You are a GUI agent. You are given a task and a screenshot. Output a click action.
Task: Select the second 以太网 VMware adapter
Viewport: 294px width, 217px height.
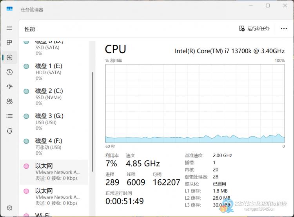[x=54, y=197]
